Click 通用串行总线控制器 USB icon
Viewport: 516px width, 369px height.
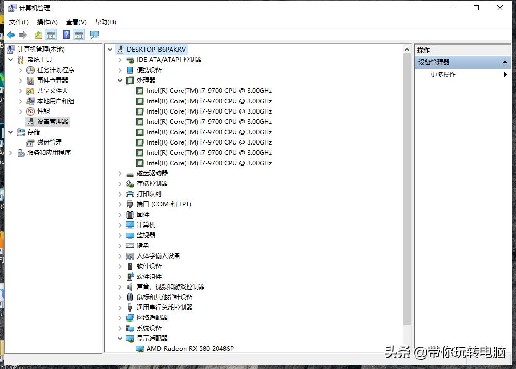[131, 308]
